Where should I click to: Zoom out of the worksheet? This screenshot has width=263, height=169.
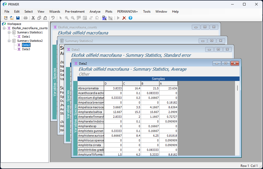pos(72,18)
